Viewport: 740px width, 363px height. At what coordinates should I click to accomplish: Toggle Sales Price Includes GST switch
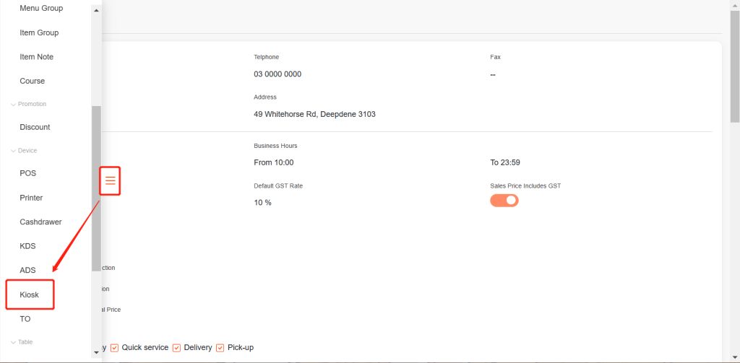point(504,201)
